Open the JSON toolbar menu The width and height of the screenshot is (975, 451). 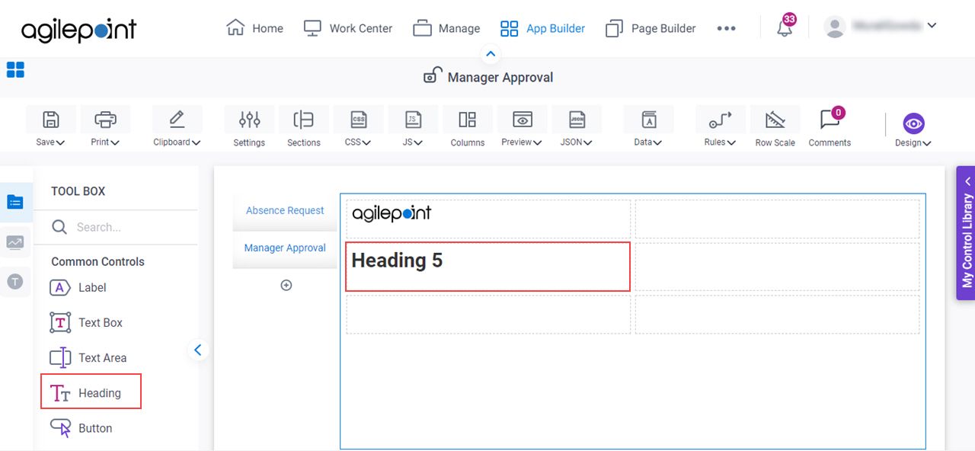[x=577, y=126]
